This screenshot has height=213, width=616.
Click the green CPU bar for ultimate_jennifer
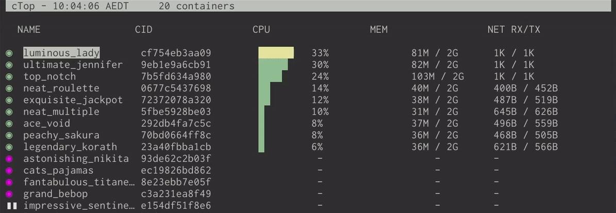[x=273, y=65]
